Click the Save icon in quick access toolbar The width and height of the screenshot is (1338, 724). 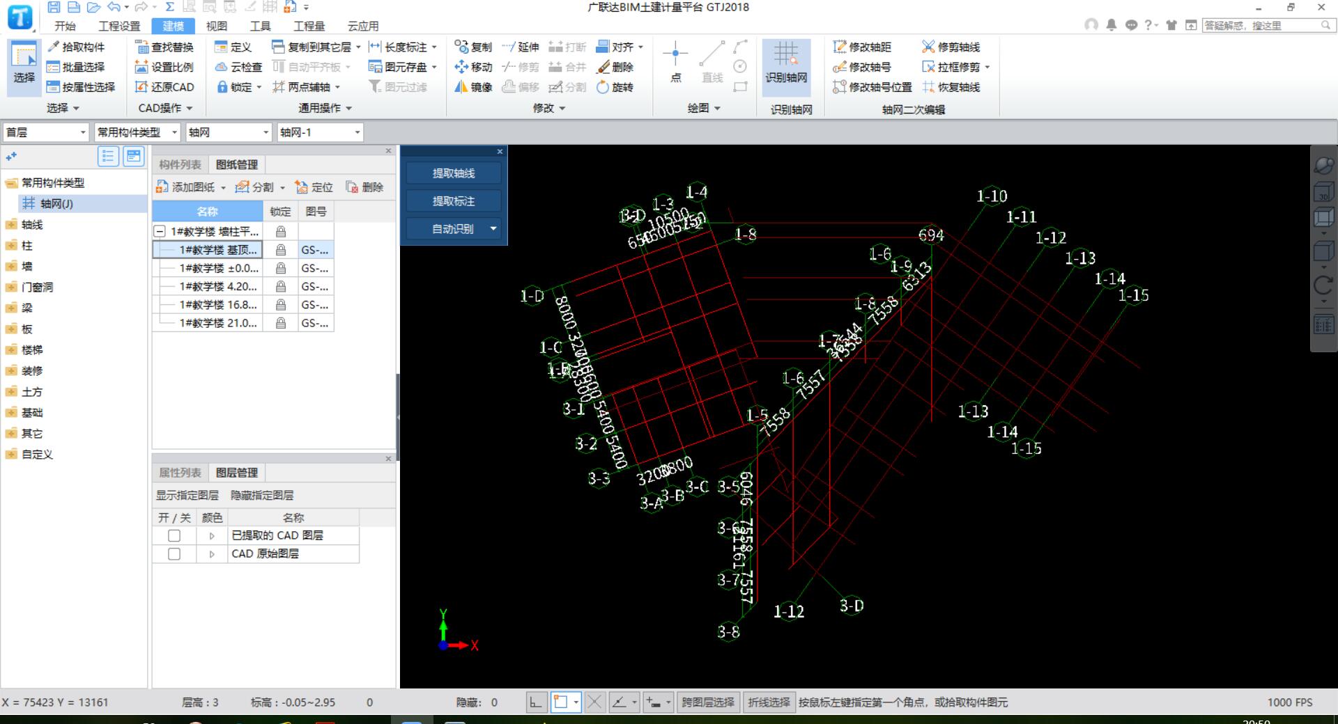(x=54, y=8)
